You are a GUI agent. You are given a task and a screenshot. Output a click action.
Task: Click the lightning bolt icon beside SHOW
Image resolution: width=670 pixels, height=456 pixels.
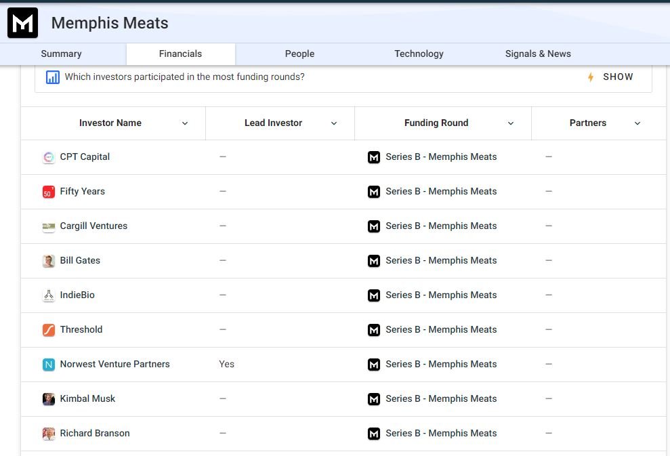click(591, 77)
